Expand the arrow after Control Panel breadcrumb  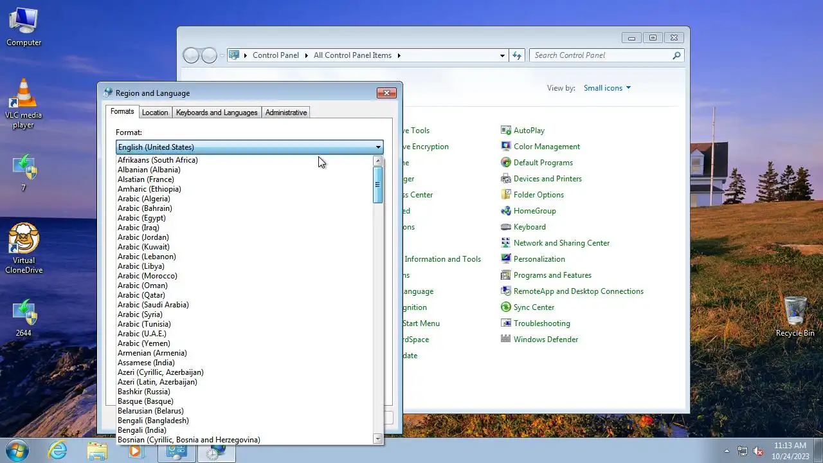(306, 55)
